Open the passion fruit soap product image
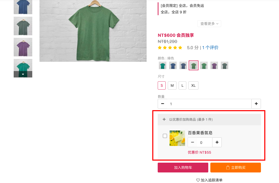The width and height of the screenshot is (279, 183). (x=177, y=138)
